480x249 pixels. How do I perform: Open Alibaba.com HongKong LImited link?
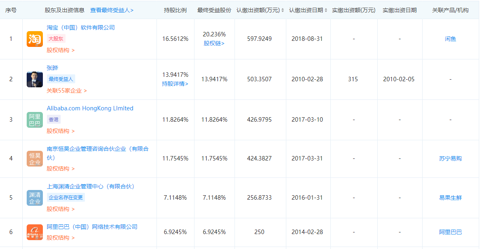click(x=90, y=108)
